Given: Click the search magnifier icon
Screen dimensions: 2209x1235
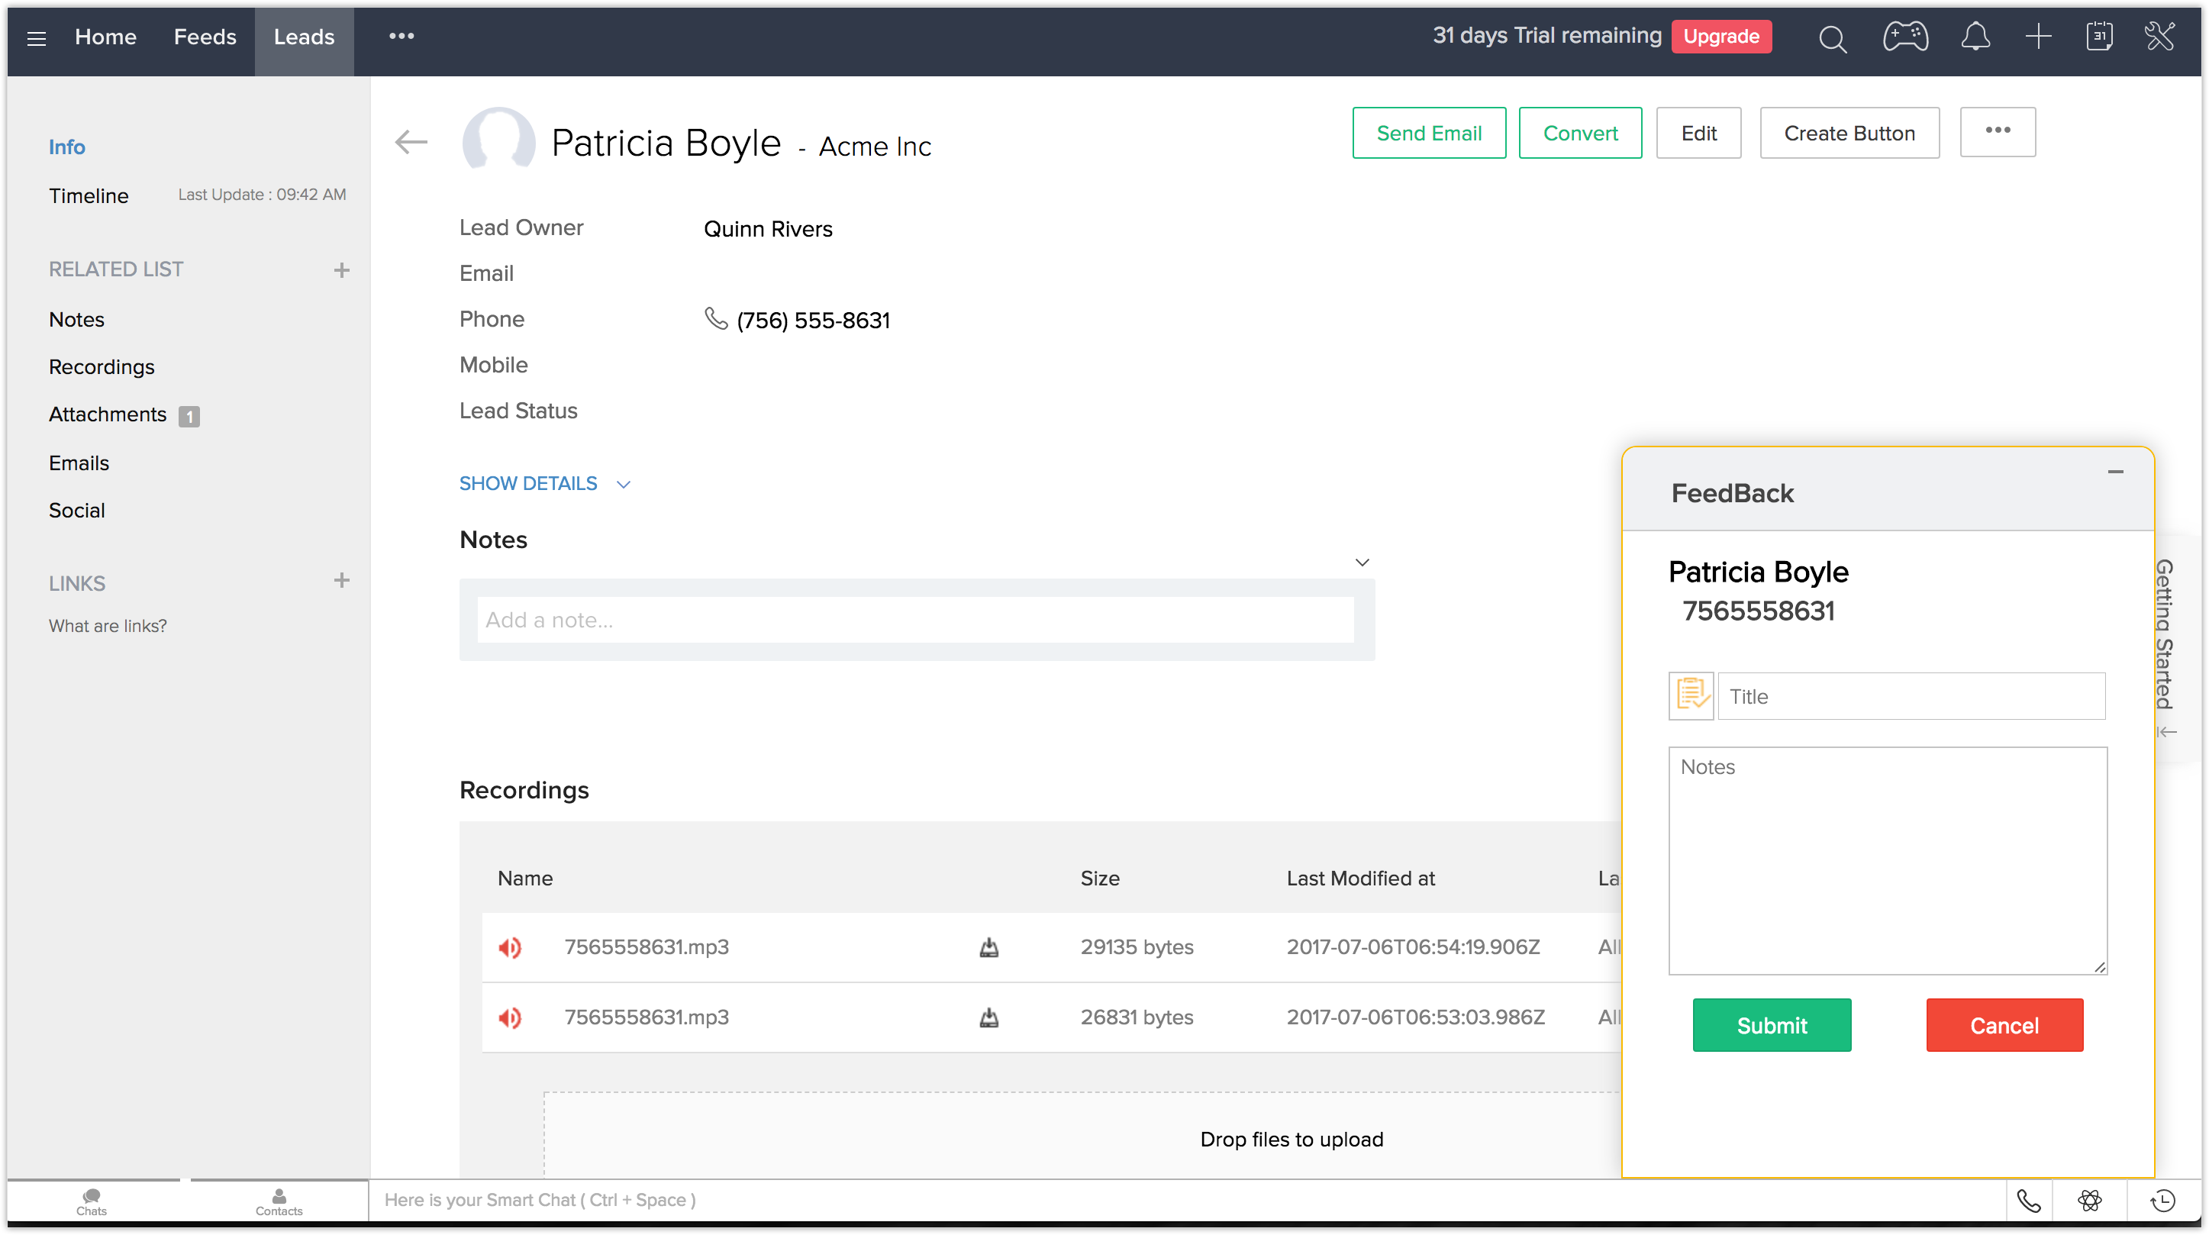Looking at the screenshot, I should (1833, 39).
